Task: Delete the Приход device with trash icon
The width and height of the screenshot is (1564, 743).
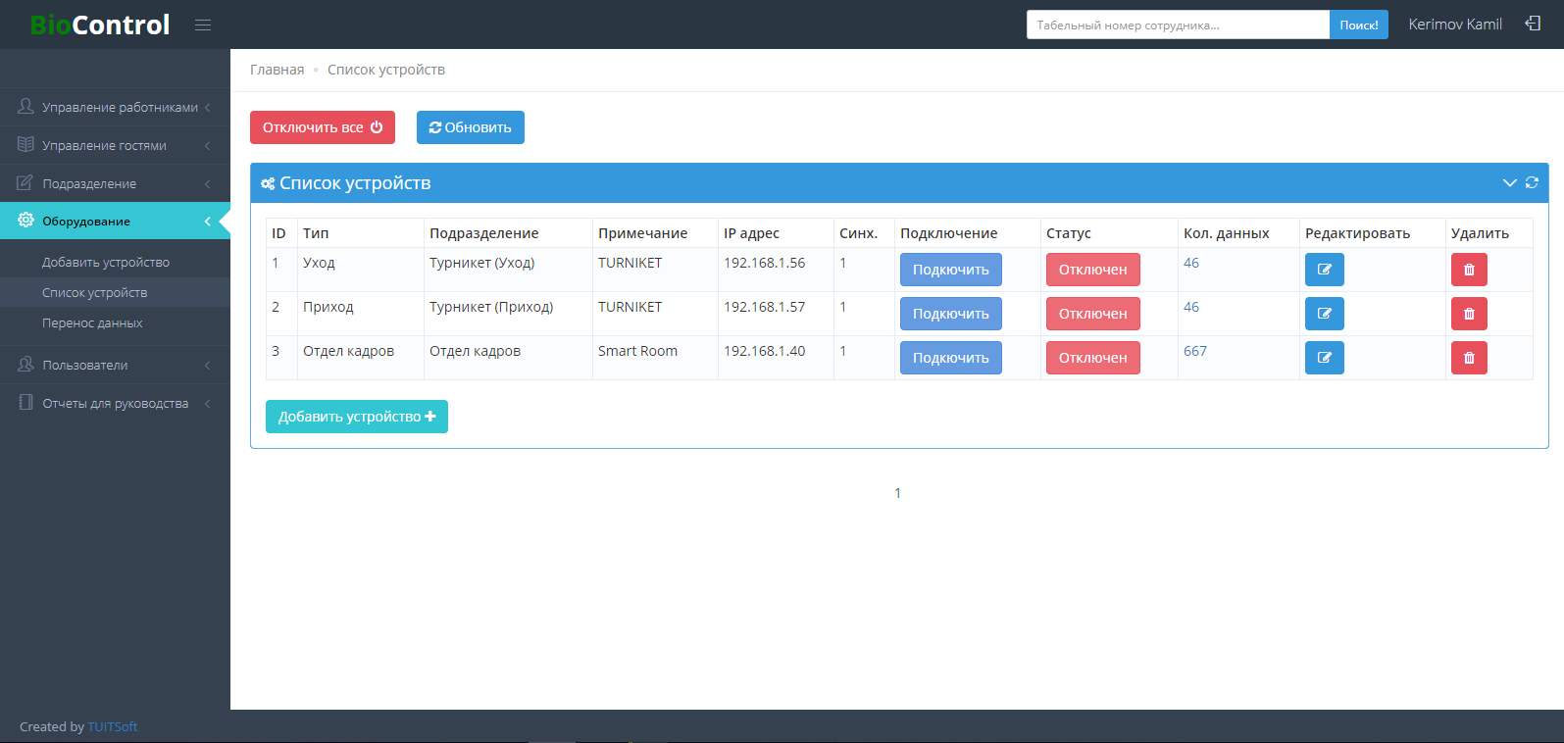Action: (1468, 314)
